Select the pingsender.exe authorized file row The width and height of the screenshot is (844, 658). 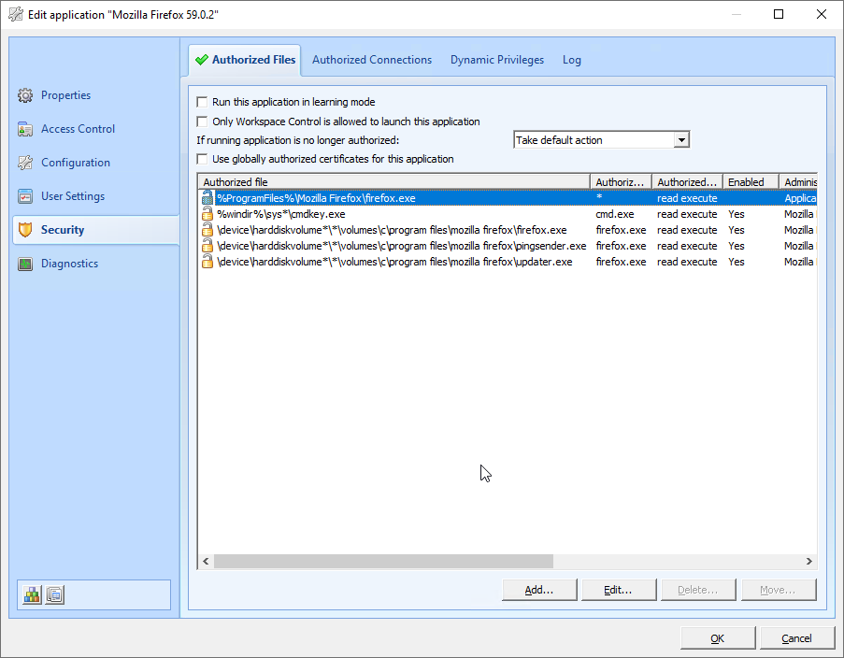coord(402,246)
